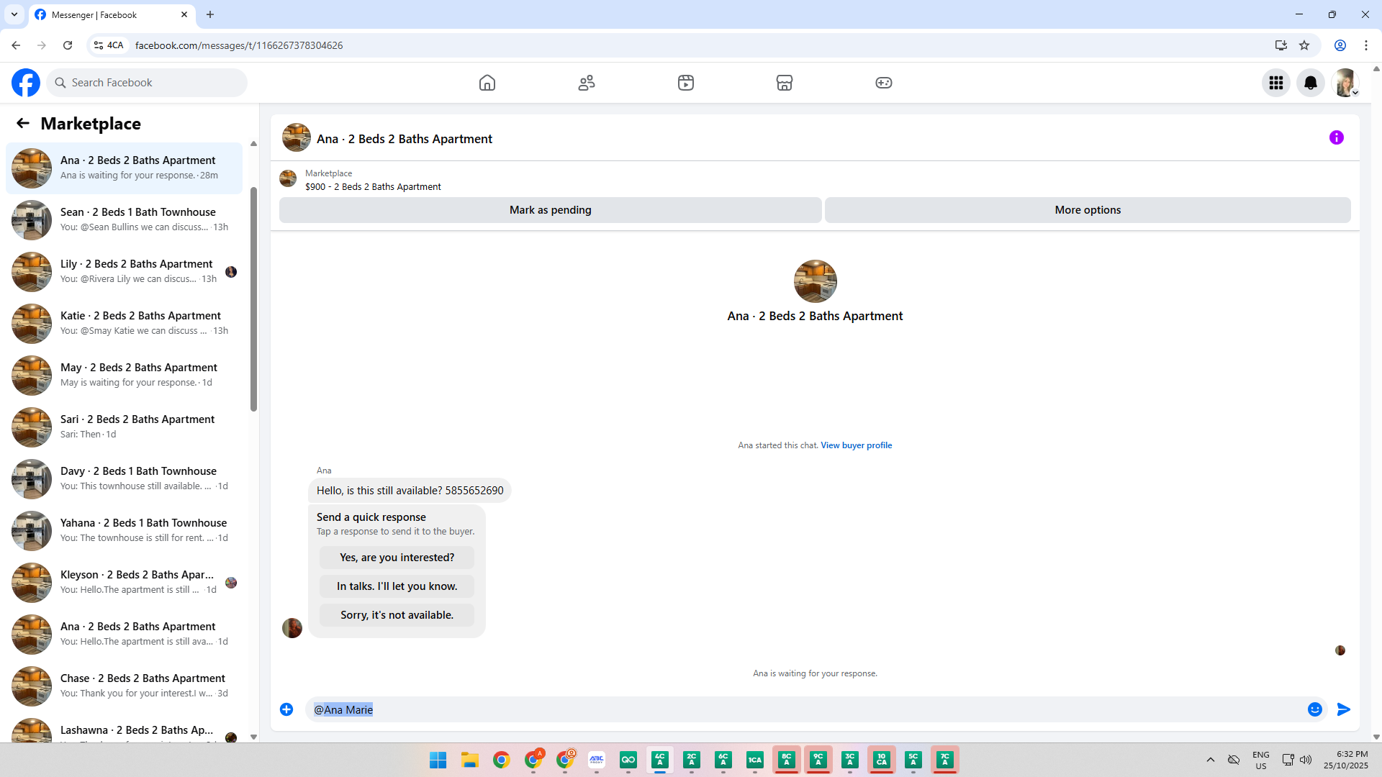Open the nine-dot apps menu
This screenshot has width=1382, height=777.
[x=1276, y=83]
